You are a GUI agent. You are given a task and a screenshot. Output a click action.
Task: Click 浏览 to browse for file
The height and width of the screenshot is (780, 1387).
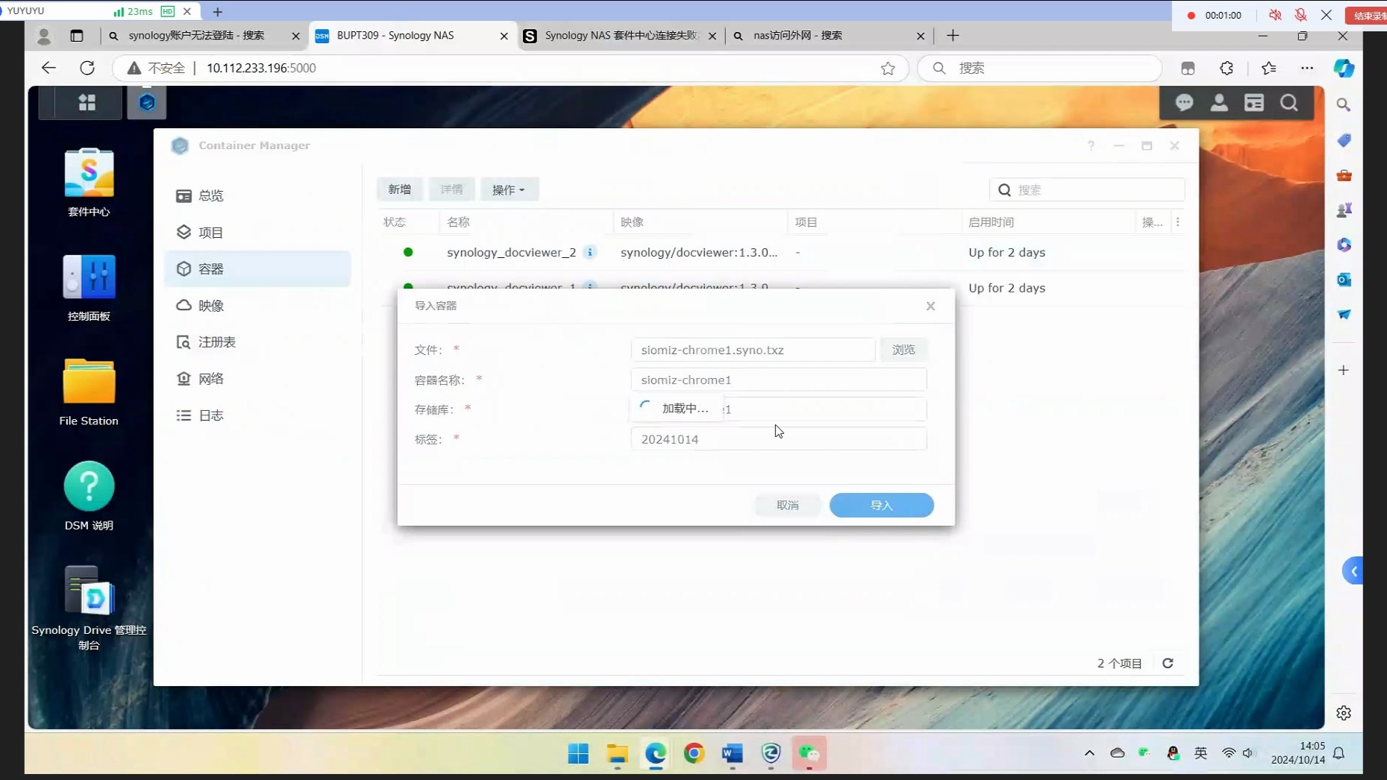[904, 350]
